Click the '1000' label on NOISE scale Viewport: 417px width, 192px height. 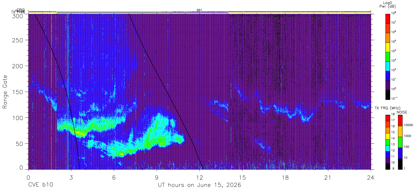tap(408, 136)
